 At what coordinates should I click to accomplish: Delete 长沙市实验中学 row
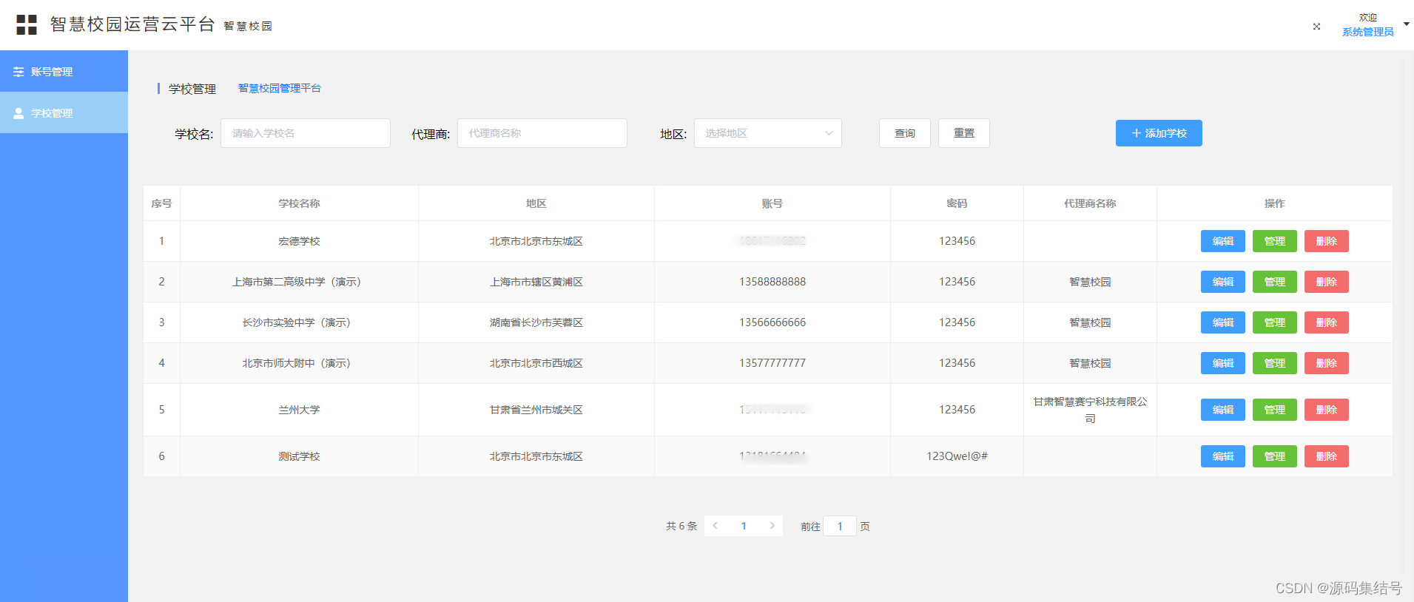click(x=1327, y=322)
